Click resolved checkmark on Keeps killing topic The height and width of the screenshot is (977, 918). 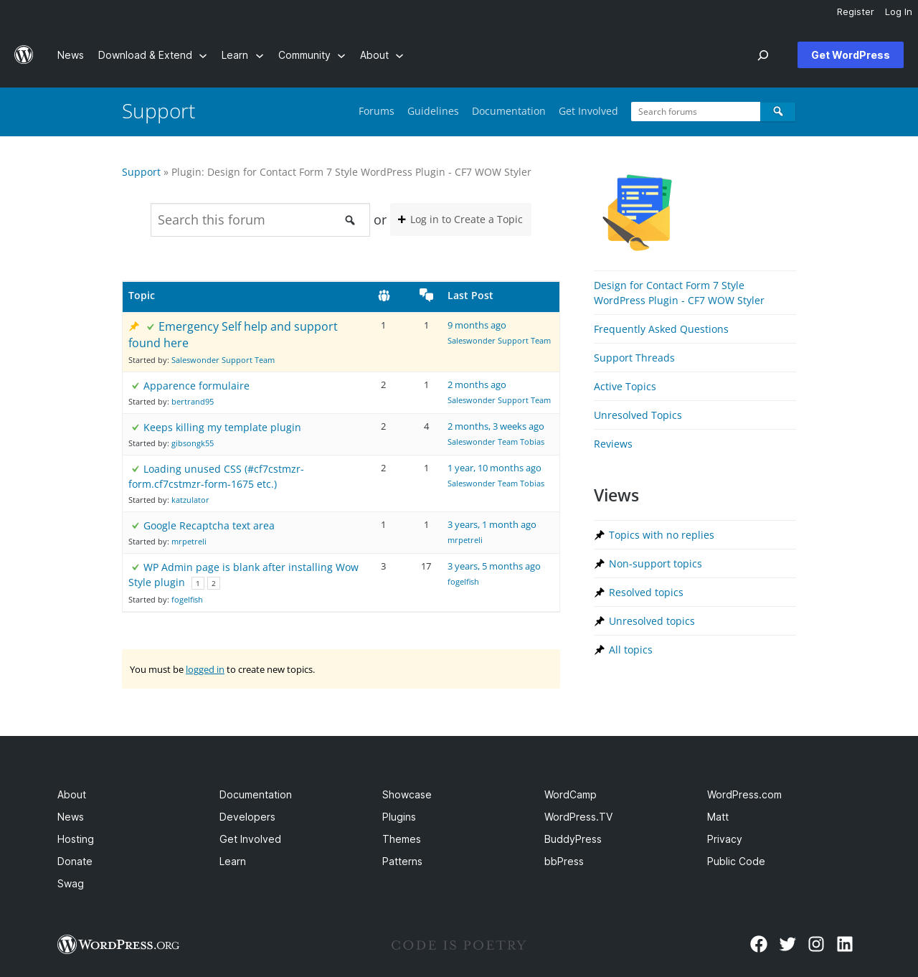point(136,428)
